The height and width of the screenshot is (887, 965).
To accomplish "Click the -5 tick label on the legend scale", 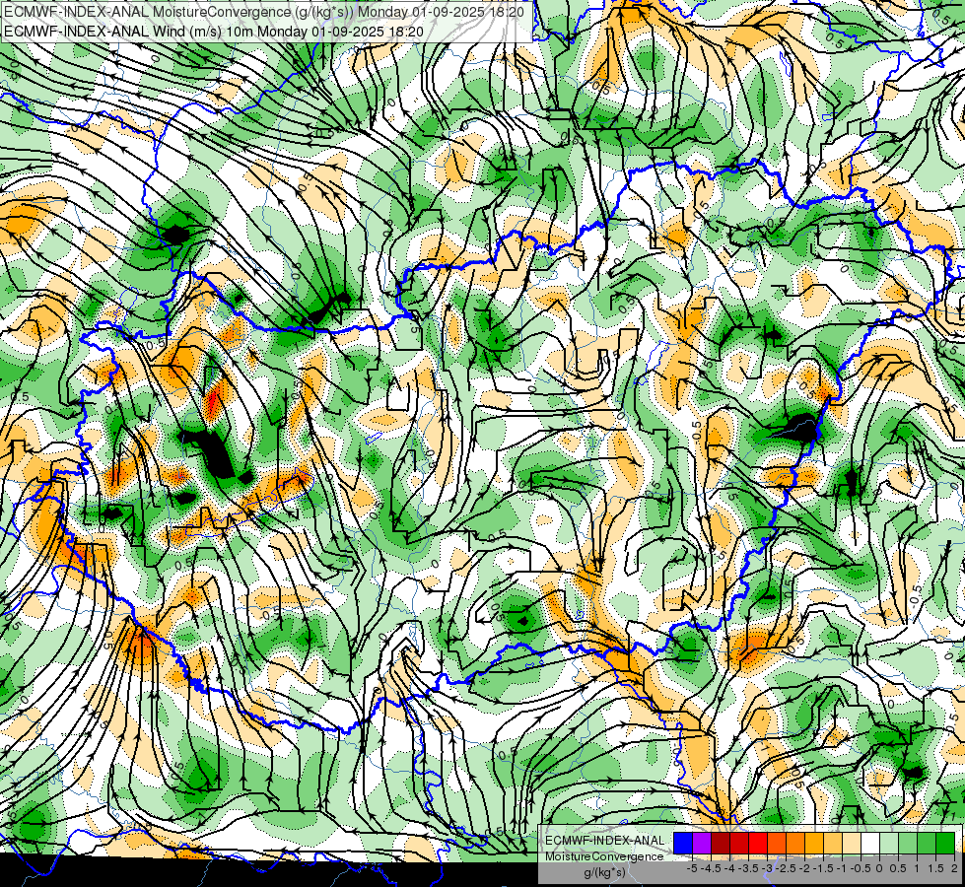I will (692, 868).
